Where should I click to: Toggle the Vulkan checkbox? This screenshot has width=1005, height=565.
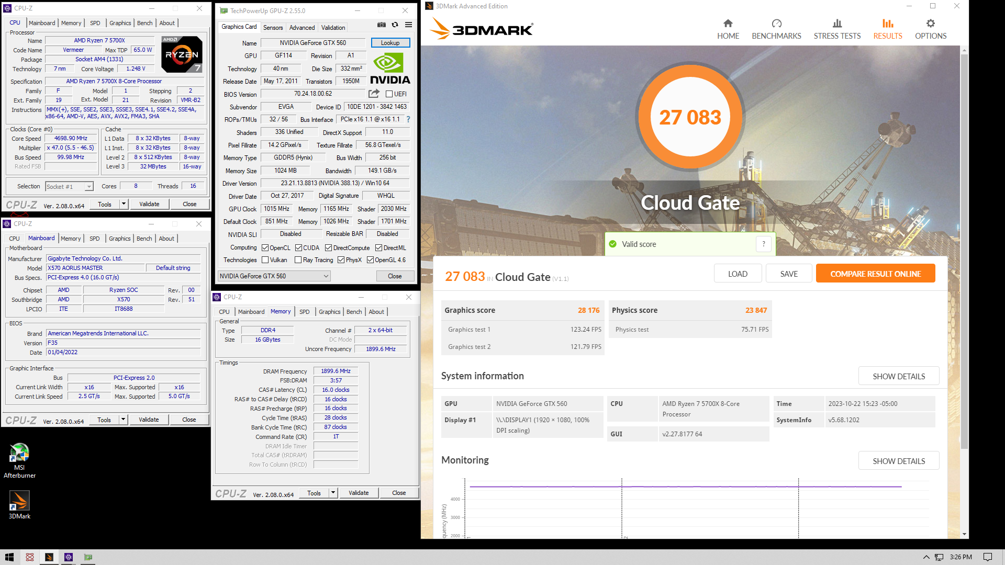point(265,260)
